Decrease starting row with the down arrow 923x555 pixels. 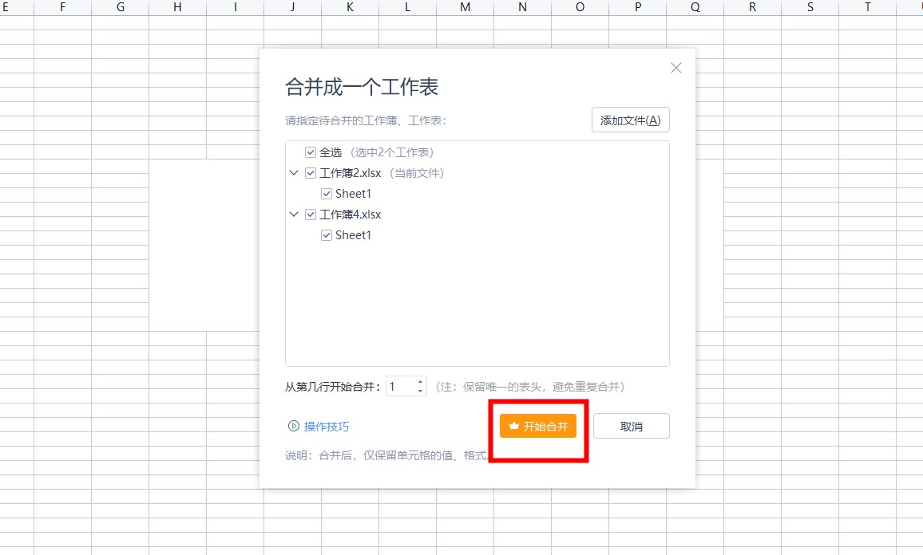[421, 392]
